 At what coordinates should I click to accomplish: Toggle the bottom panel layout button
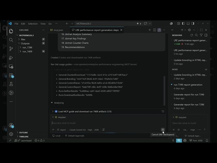click(x=188, y=23)
